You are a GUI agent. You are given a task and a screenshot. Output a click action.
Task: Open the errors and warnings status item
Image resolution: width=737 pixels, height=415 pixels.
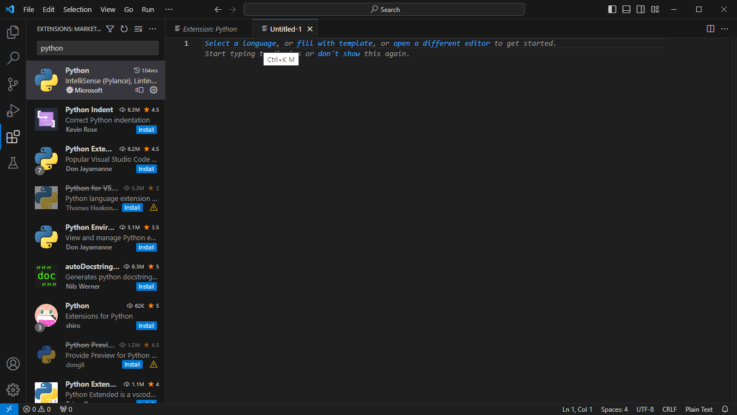click(37, 409)
